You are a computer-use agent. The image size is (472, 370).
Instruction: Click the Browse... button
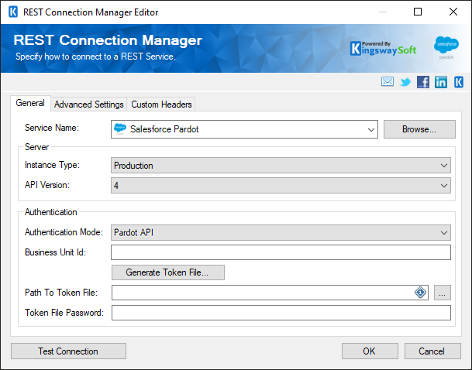pyautogui.click(x=419, y=129)
